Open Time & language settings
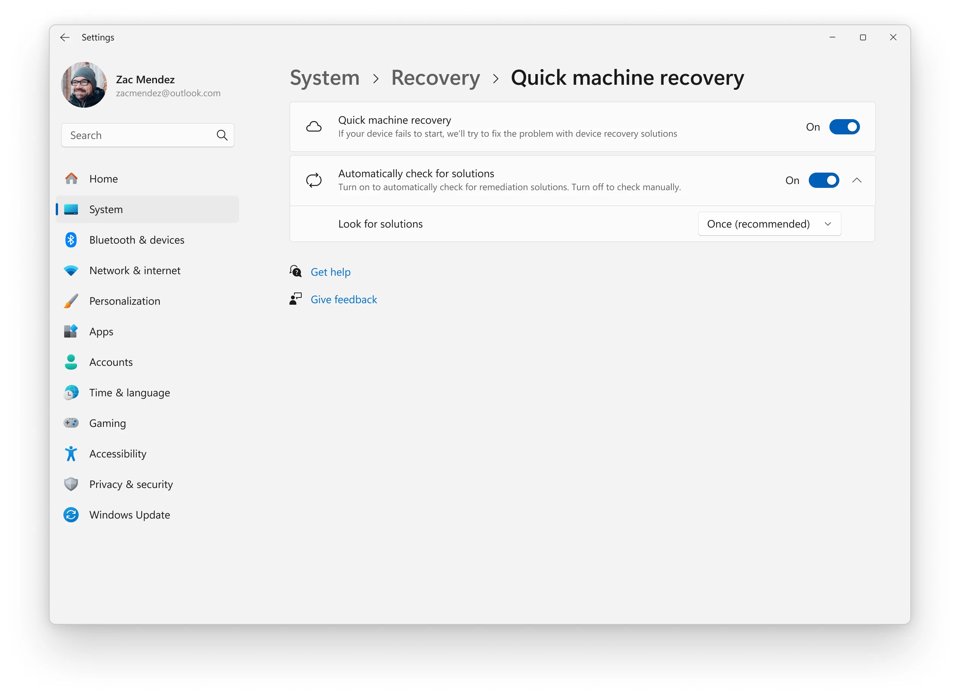The width and height of the screenshot is (960, 698). pyautogui.click(x=129, y=393)
